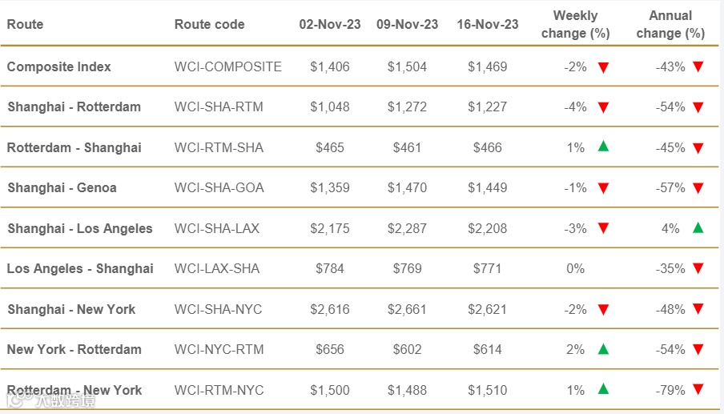Select the Composite Index route name
Screen dimensions: 724x414
tap(59, 66)
